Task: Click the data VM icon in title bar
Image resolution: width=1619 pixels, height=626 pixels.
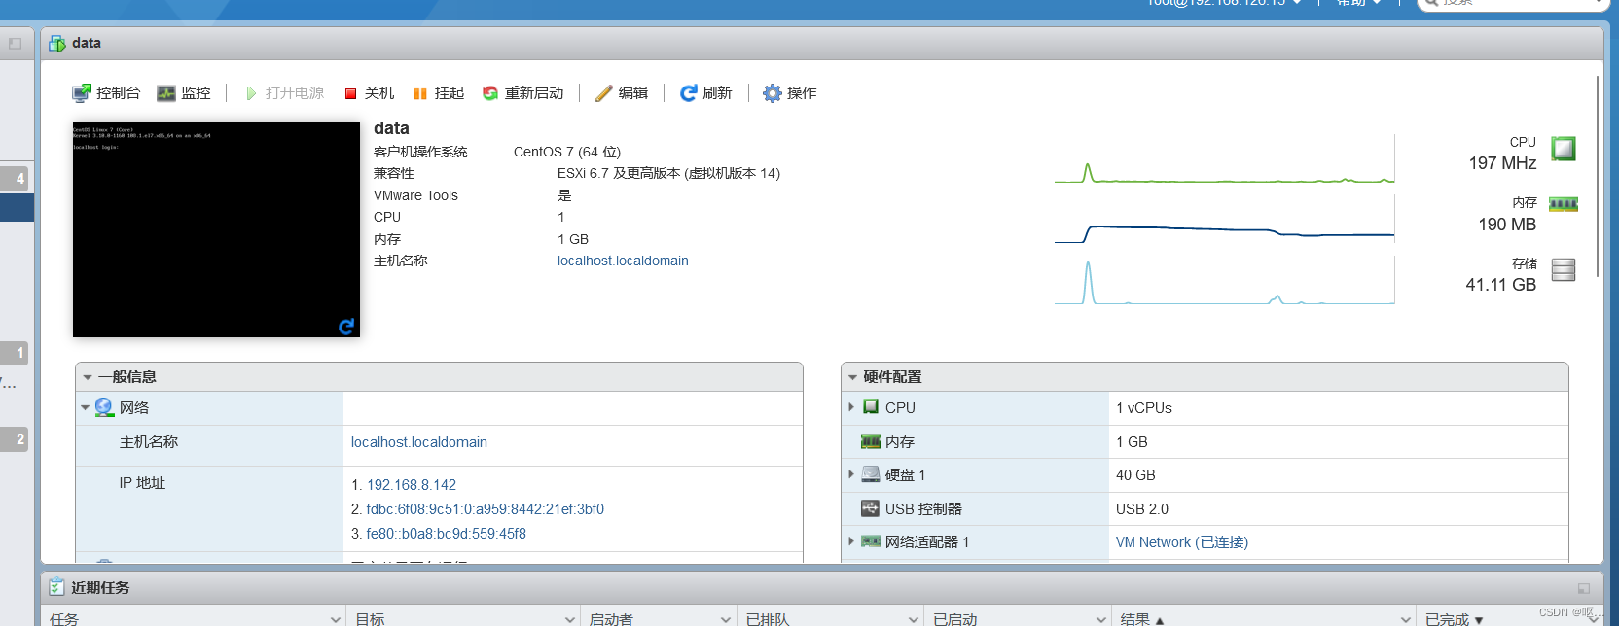Action: point(57,43)
